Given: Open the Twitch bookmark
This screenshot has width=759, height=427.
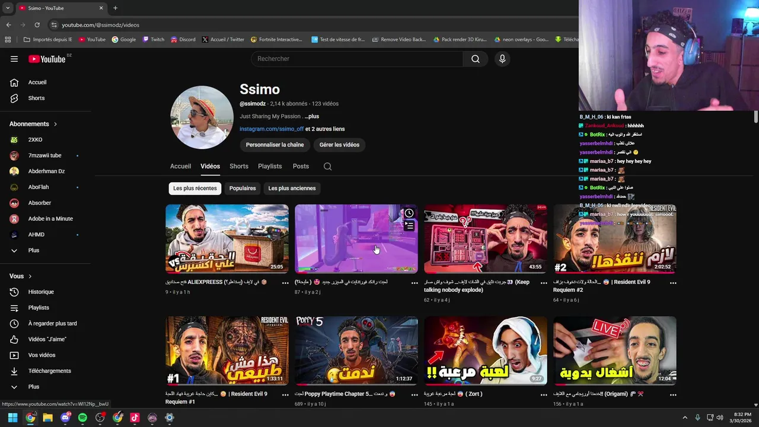Looking at the screenshot, I should 152,40.
